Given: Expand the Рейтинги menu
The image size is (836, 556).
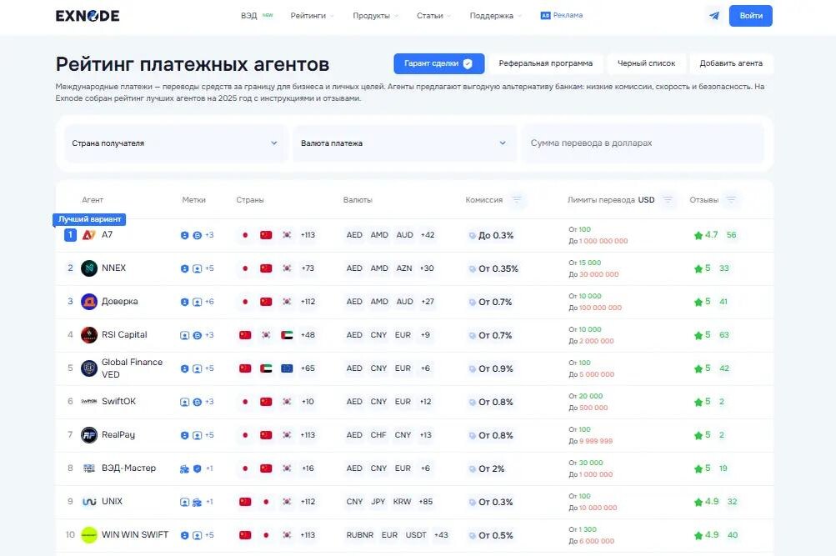Looking at the screenshot, I should 313,16.
